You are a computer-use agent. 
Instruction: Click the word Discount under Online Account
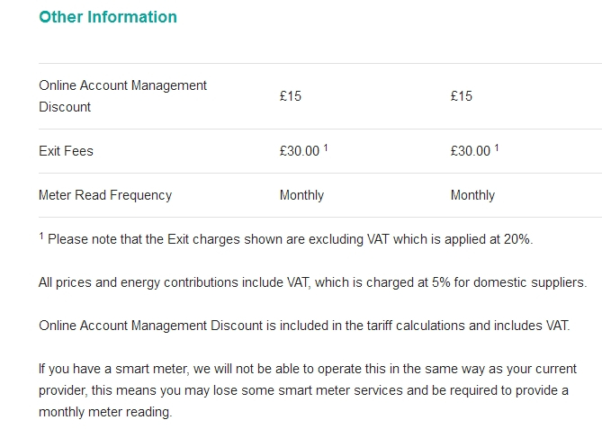[x=65, y=107]
